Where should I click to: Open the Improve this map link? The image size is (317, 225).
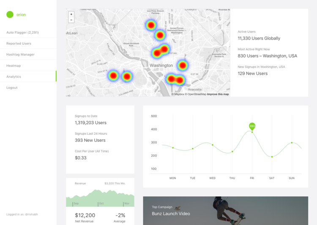218,94
